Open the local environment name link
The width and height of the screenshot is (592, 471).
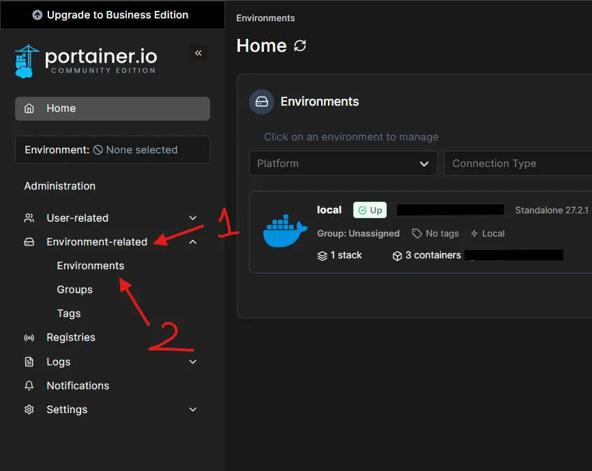(x=329, y=210)
